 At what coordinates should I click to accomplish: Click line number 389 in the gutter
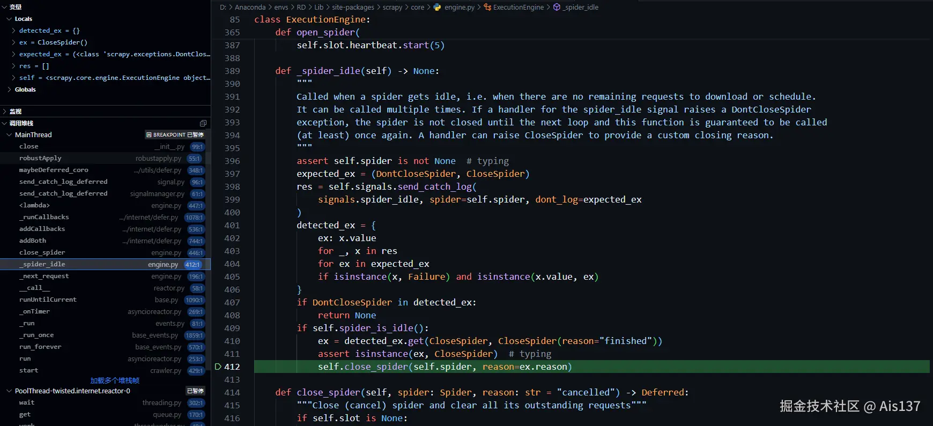tap(232, 71)
